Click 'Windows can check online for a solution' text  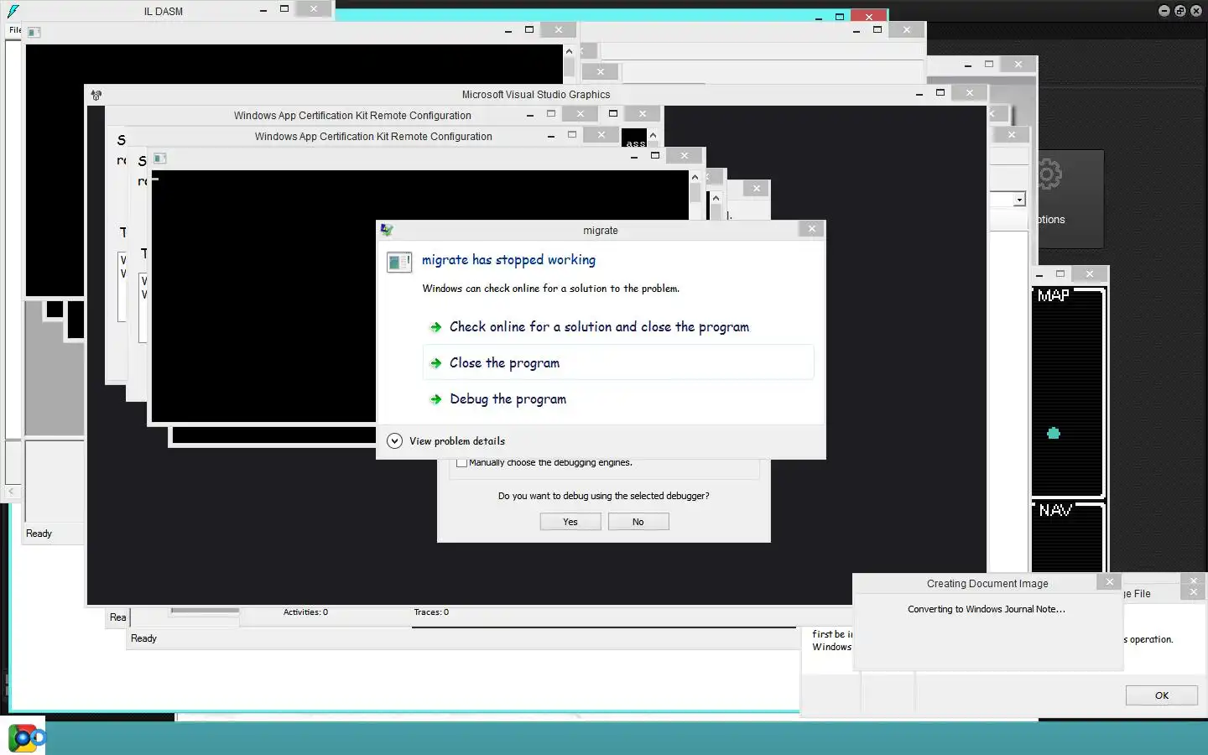click(x=550, y=289)
